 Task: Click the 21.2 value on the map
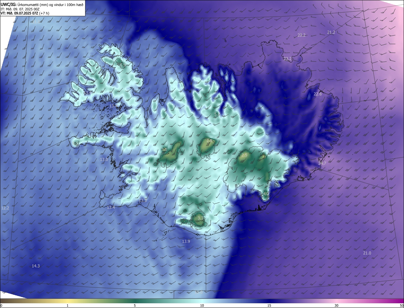tap(331, 32)
